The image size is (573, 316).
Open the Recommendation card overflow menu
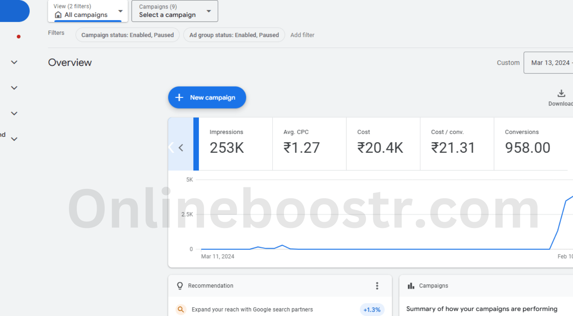(x=377, y=286)
